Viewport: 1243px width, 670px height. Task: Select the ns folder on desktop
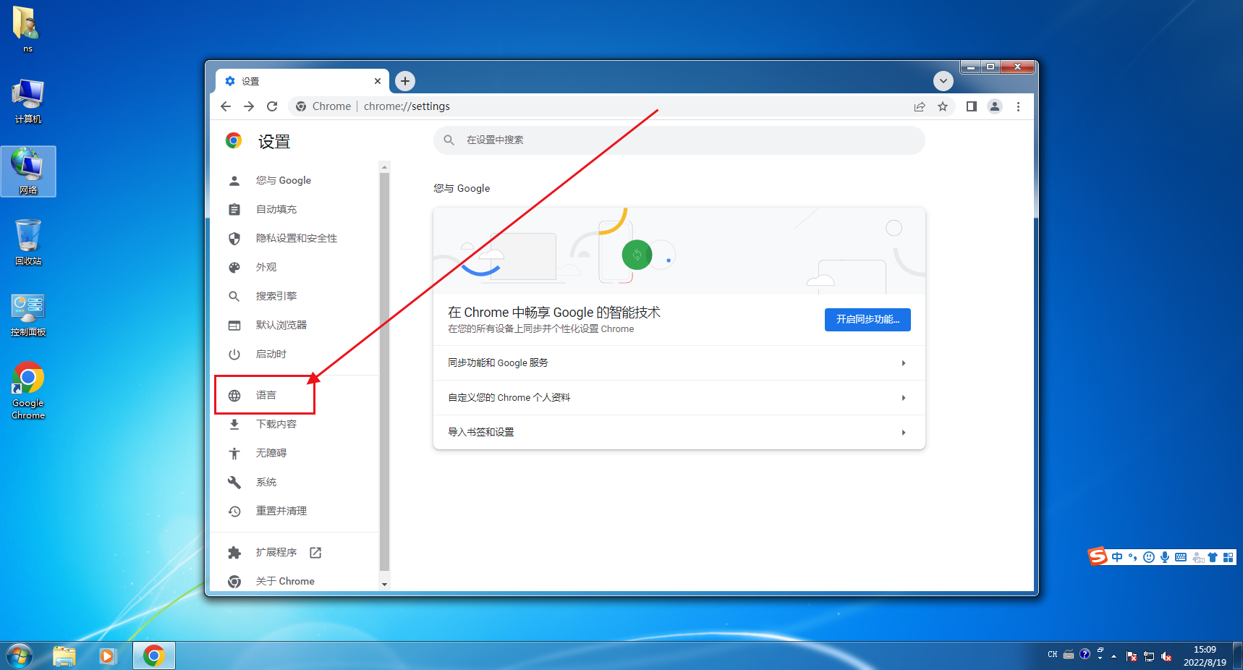coord(27,29)
